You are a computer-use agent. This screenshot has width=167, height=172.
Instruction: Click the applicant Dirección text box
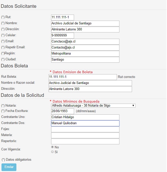85,29
